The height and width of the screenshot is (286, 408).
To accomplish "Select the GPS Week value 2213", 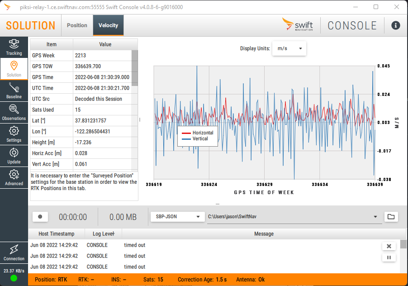I will [81, 55].
